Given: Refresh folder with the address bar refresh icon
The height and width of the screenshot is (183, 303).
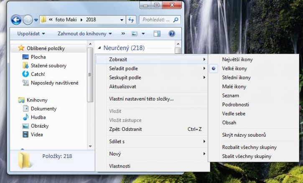Looking at the screenshot, I should click(131, 20).
